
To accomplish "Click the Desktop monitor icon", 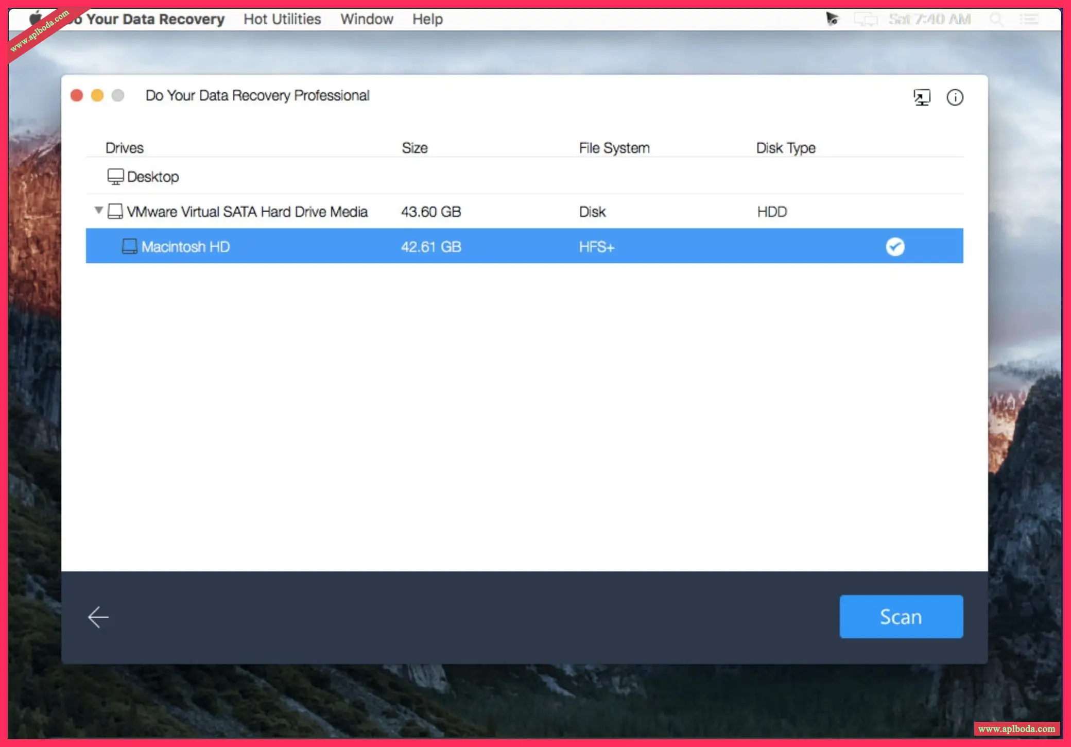I will tap(115, 176).
